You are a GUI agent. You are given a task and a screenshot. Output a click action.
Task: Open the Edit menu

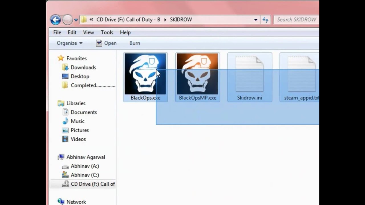click(72, 32)
